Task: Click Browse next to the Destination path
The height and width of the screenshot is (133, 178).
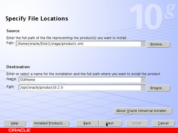Action: click(x=159, y=88)
